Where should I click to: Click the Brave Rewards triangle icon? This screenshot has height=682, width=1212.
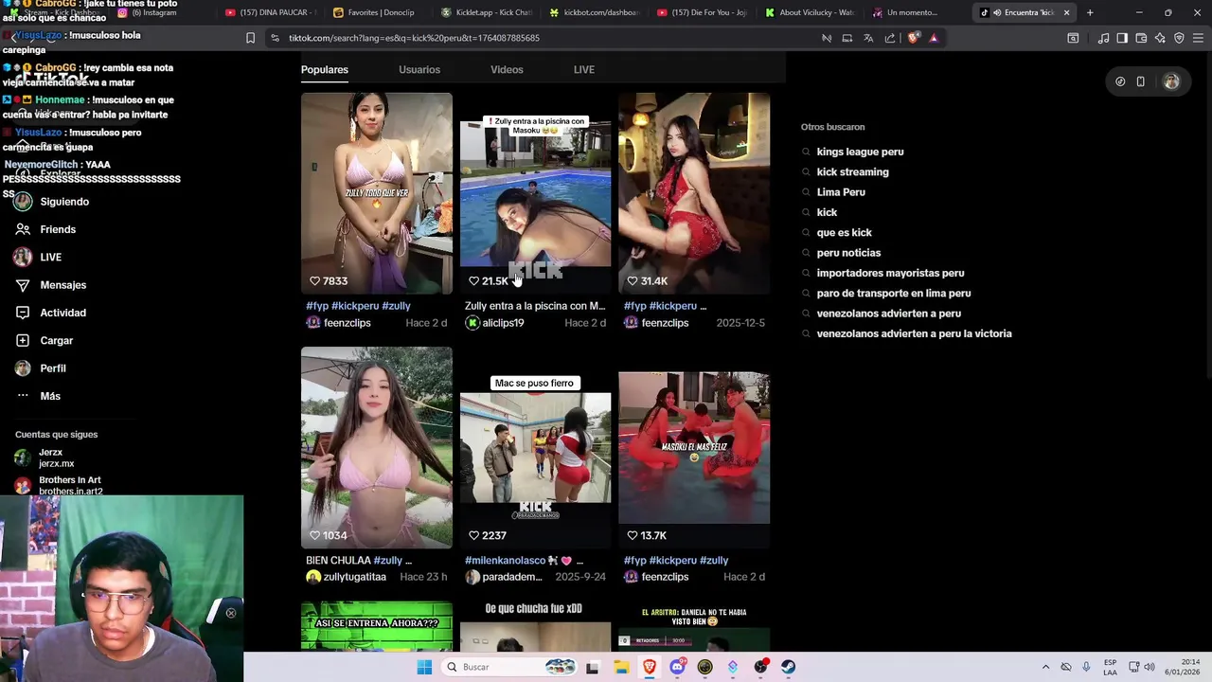click(934, 38)
